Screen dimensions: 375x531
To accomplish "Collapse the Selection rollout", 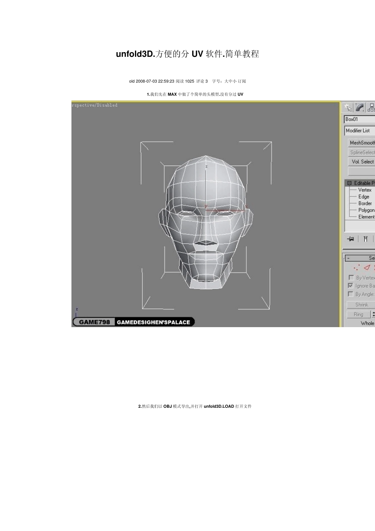I will pyautogui.click(x=348, y=258).
